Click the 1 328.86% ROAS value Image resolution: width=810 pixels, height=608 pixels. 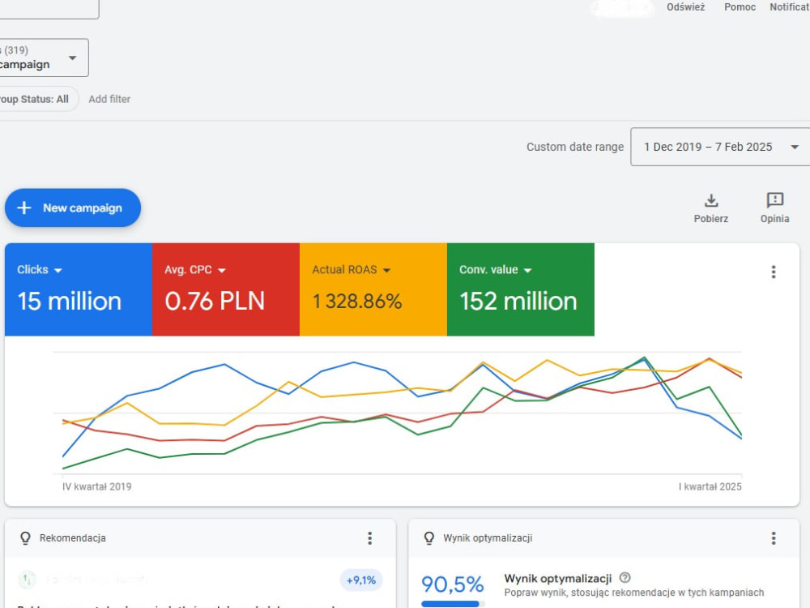click(357, 302)
